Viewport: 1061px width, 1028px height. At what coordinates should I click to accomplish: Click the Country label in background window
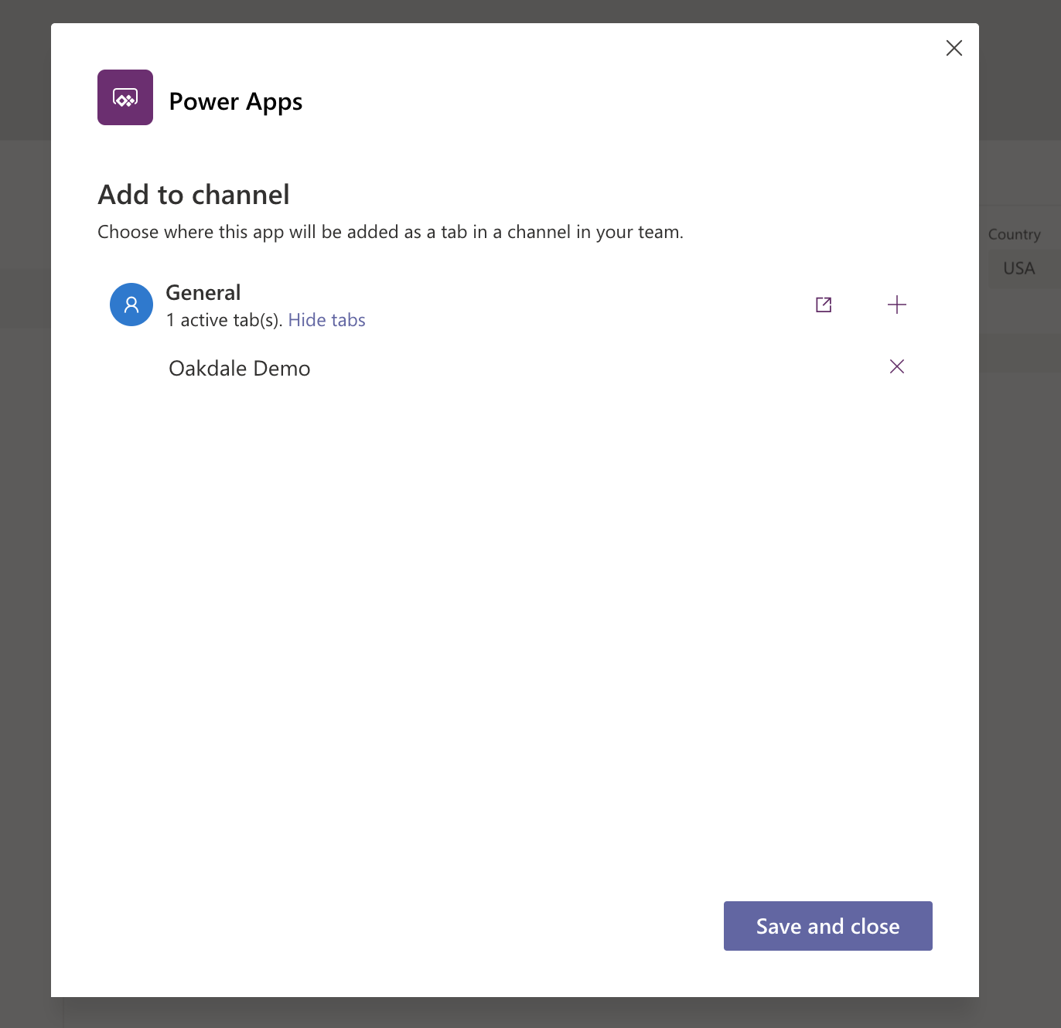pos(1014,234)
